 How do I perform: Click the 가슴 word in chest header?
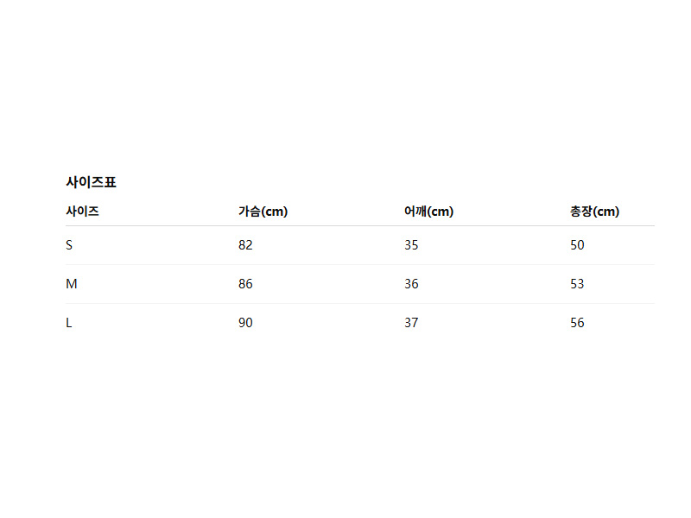(249, 212)
